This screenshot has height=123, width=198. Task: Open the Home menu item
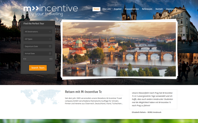[96, 9]
